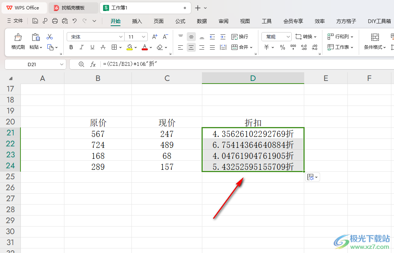Toggle align left
The width and height of the screenshot is (394, 253).
tap(180, 47)
